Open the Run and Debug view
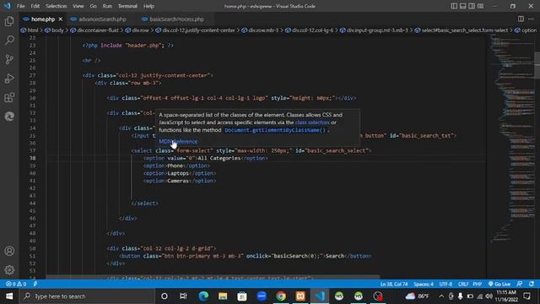Screen dimensions: 540x304 (9, 79)
